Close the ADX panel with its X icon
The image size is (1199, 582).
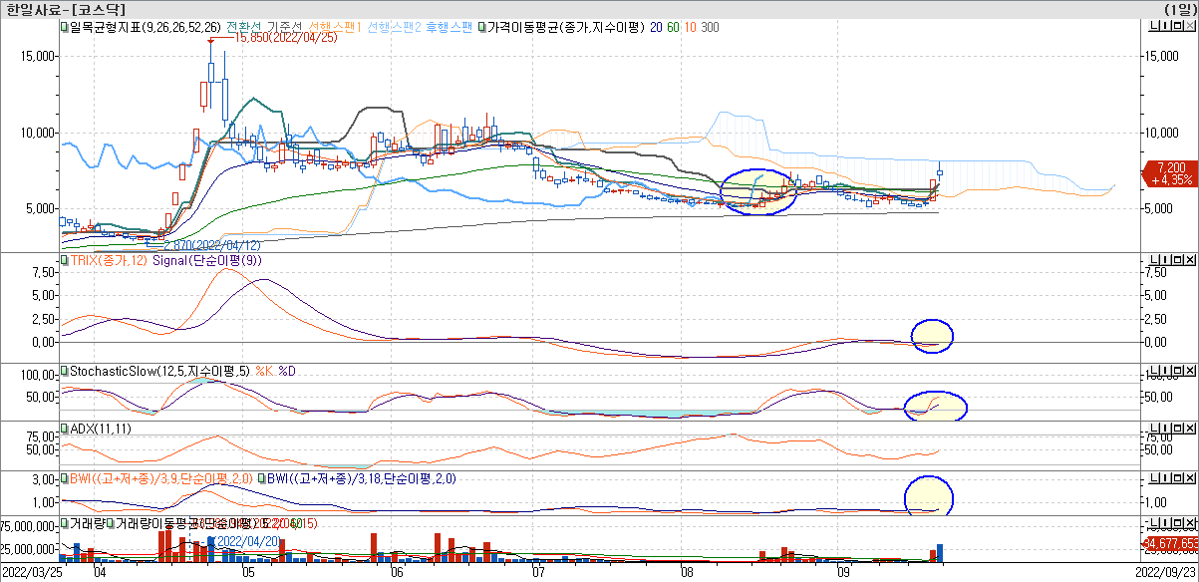pos(1189,429)
